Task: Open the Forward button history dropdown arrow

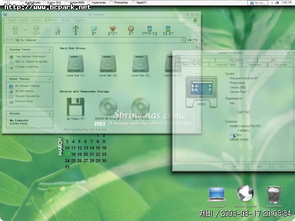Action: pyautogui.click(x=47, y=30)
